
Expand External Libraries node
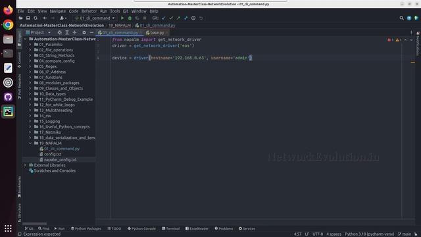coord(25,165)
